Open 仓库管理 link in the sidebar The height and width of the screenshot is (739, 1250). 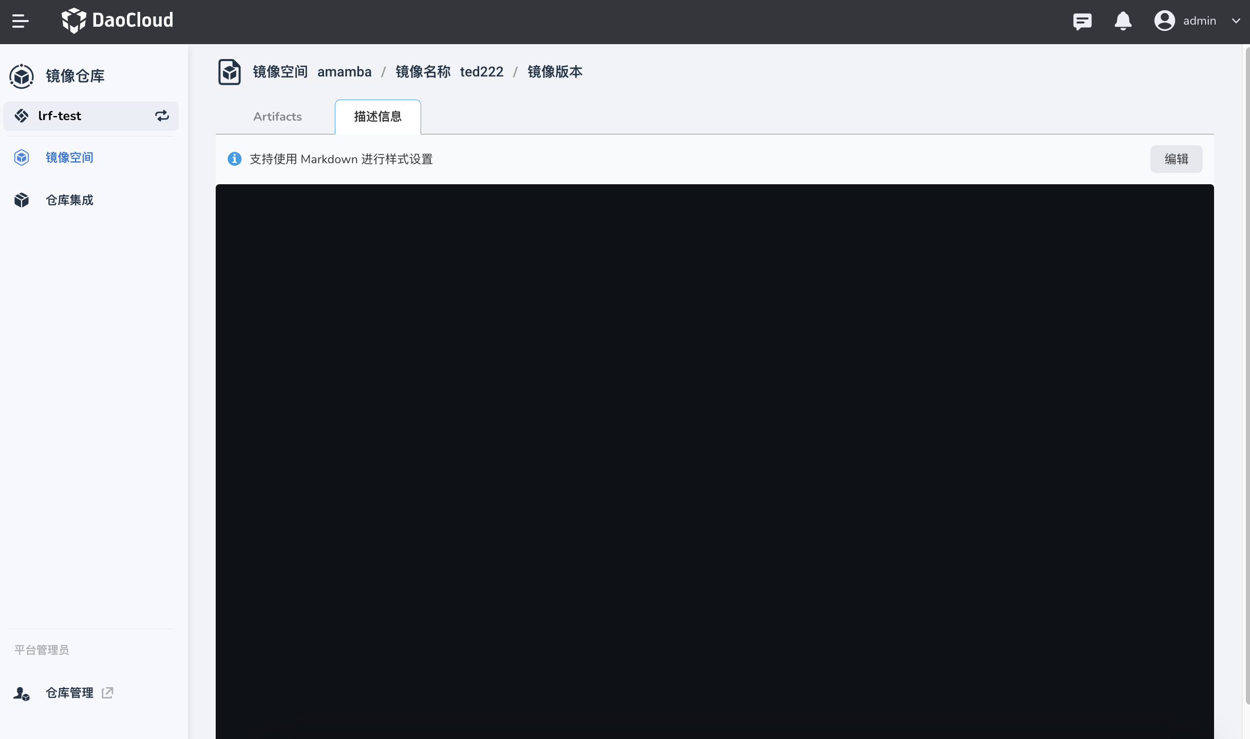[69, 693]
